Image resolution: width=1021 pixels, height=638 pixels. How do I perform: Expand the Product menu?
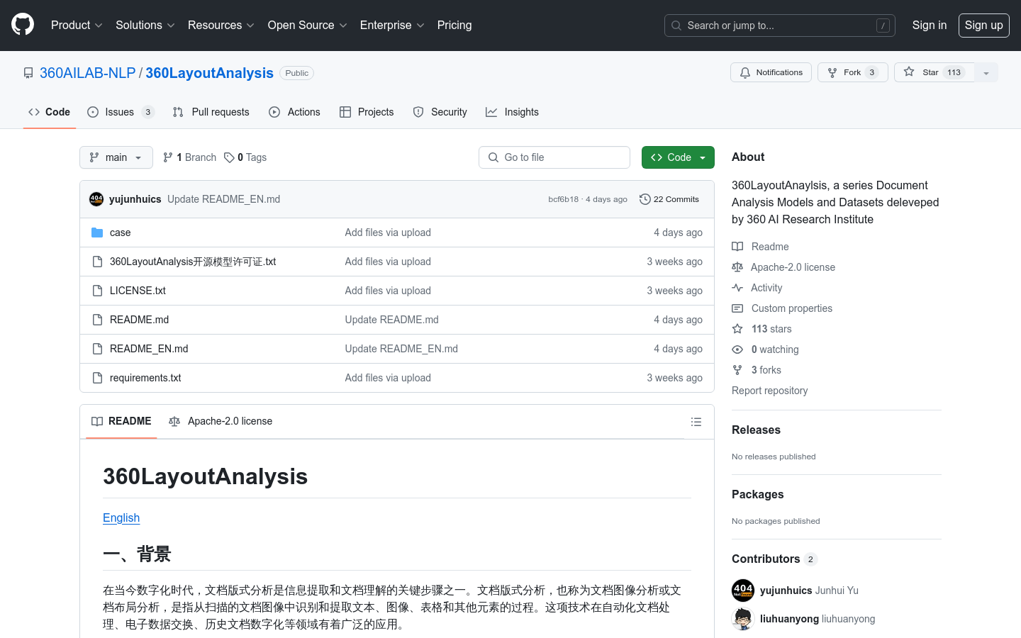tap(77, 25)
